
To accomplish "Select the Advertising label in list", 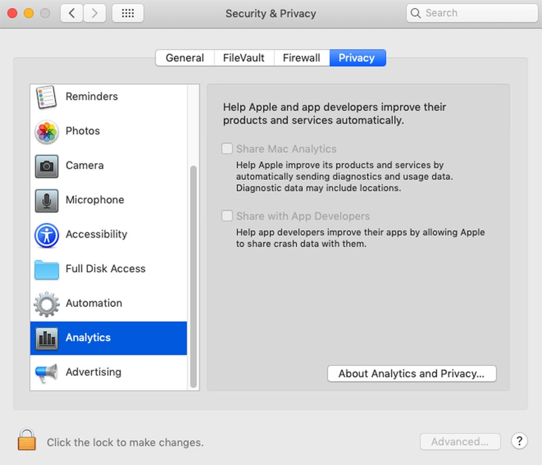I will [x=93, y=372].
